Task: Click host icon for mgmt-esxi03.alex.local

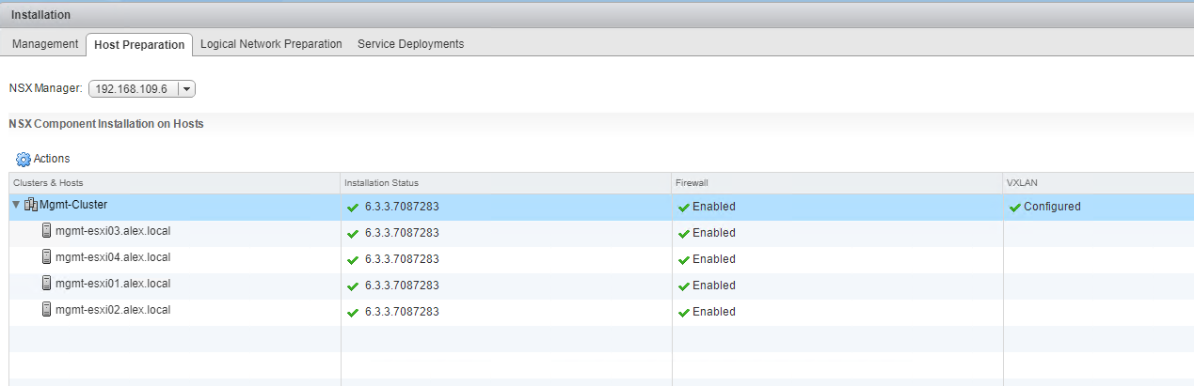Action: [46, 231]
